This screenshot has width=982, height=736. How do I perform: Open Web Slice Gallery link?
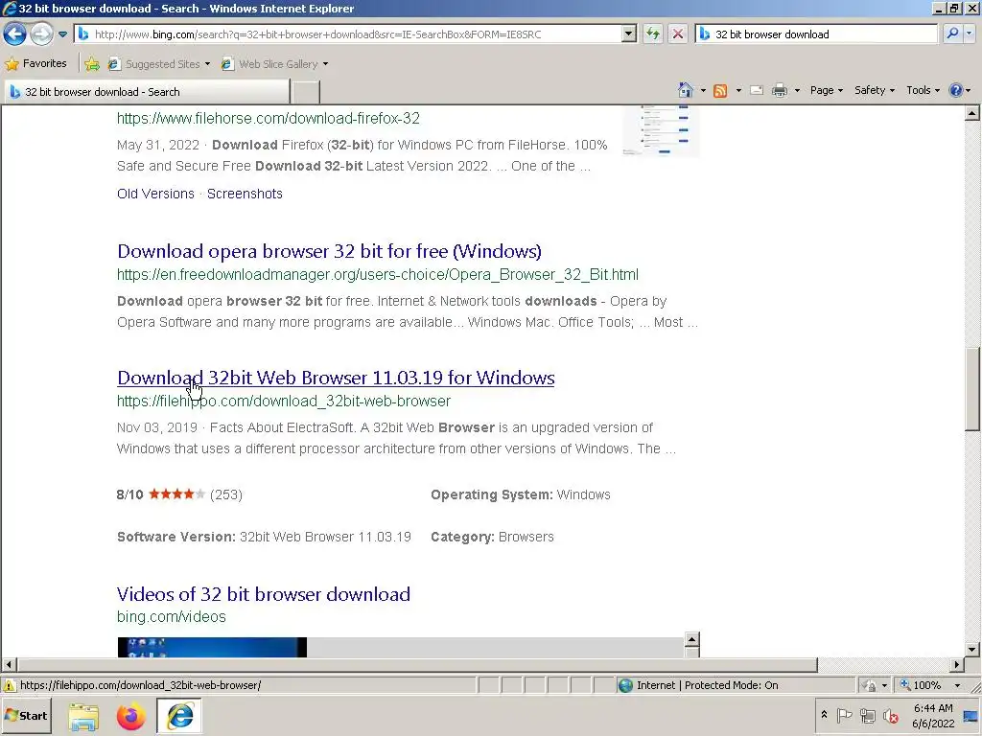274,64
